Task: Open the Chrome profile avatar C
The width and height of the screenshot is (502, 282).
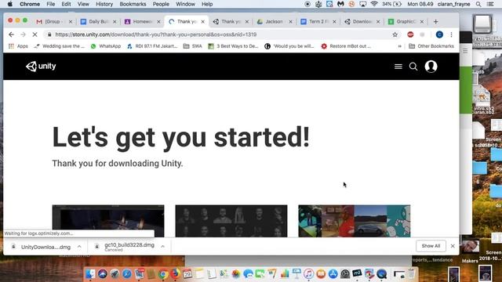Action: (439, 34)
